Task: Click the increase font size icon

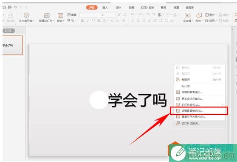Action: click(x=119, y=15)
